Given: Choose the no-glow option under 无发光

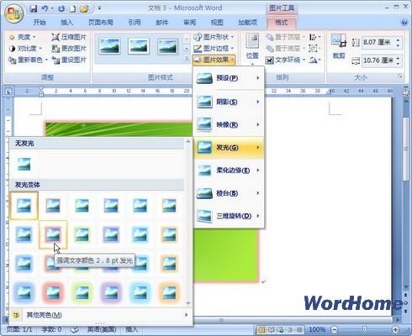Looking at the screenshot, I should tap(24, 164).
